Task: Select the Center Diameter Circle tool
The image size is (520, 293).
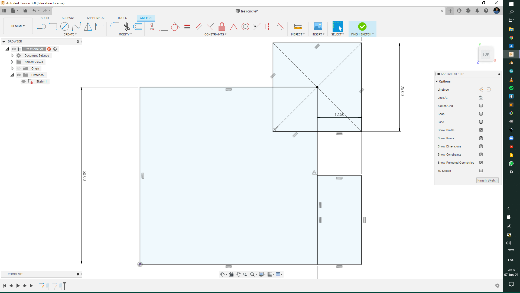Action: click(x=64, y=27)
